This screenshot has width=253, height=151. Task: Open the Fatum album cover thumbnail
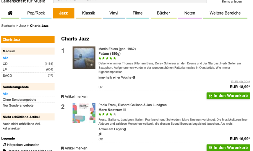click(x=84, y=58)
